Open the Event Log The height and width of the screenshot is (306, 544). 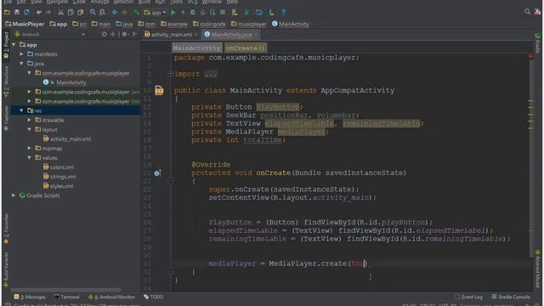pyautogui.click(x=468, y=297)
